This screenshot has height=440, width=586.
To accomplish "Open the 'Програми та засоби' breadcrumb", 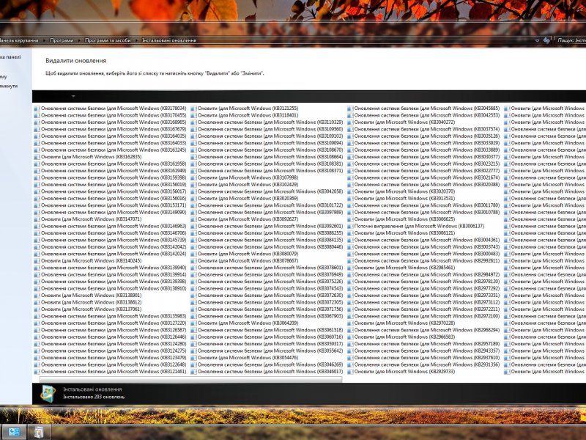I will tap(108, 40).
